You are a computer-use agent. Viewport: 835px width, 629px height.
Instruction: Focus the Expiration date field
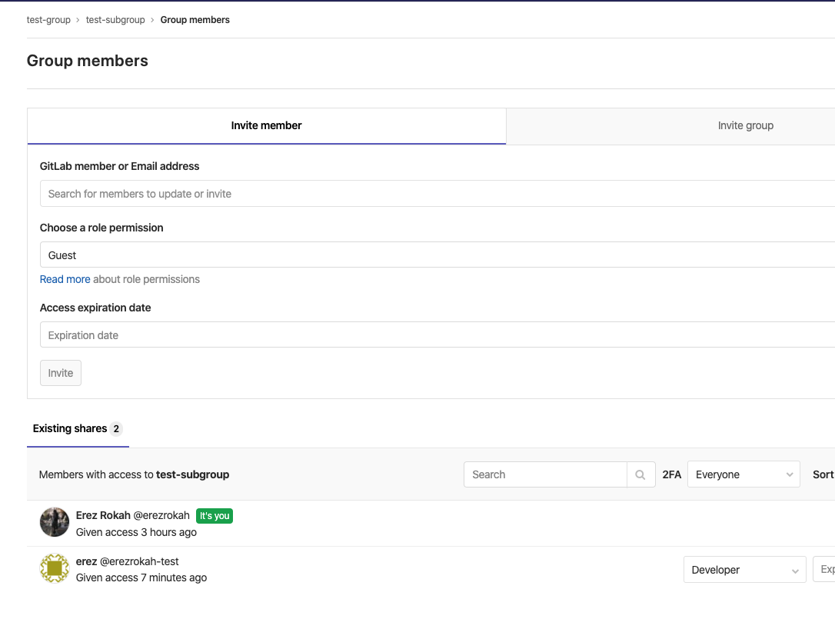437,335
